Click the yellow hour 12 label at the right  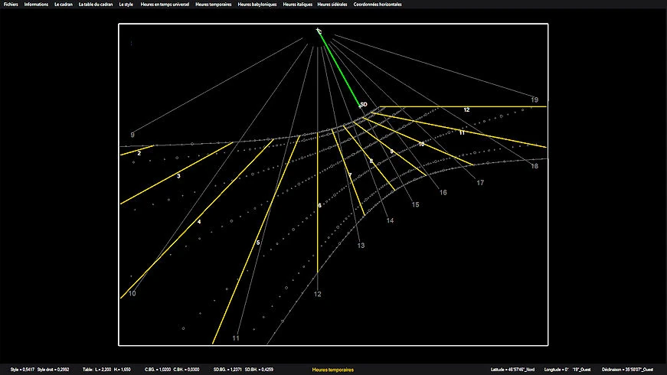pyautogui.click(x=466, y=110)
